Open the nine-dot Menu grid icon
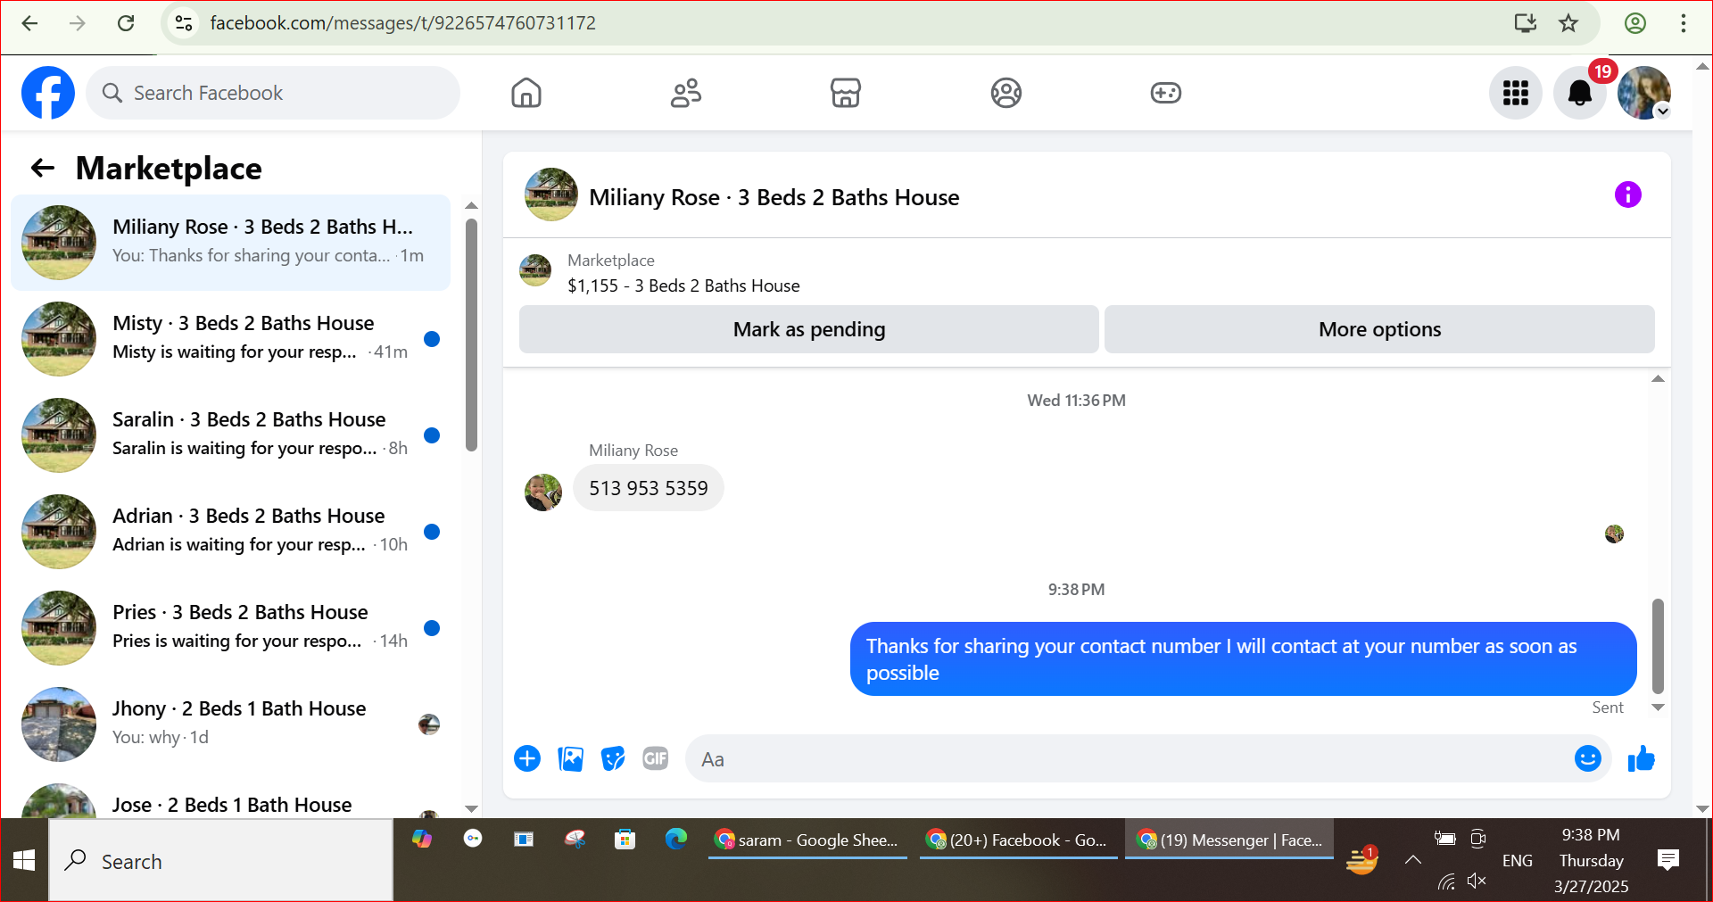 (x=1515, y=93)
